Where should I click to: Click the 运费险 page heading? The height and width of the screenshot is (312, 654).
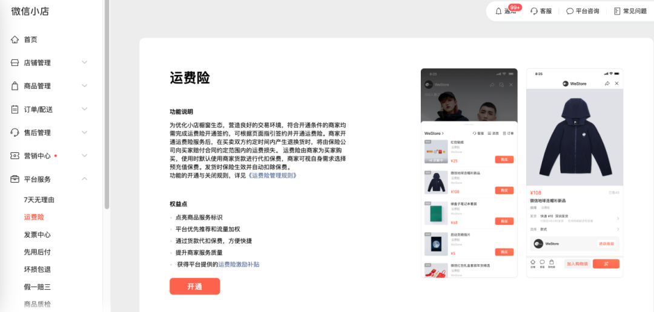(190, 78)
